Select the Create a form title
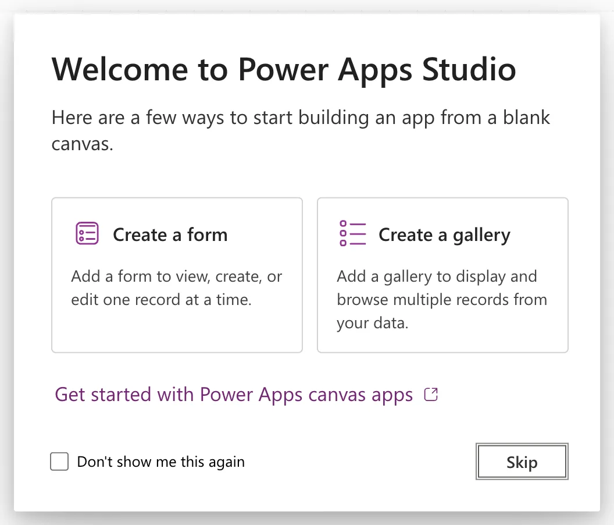The image size is (614, 525). point(170,235)
